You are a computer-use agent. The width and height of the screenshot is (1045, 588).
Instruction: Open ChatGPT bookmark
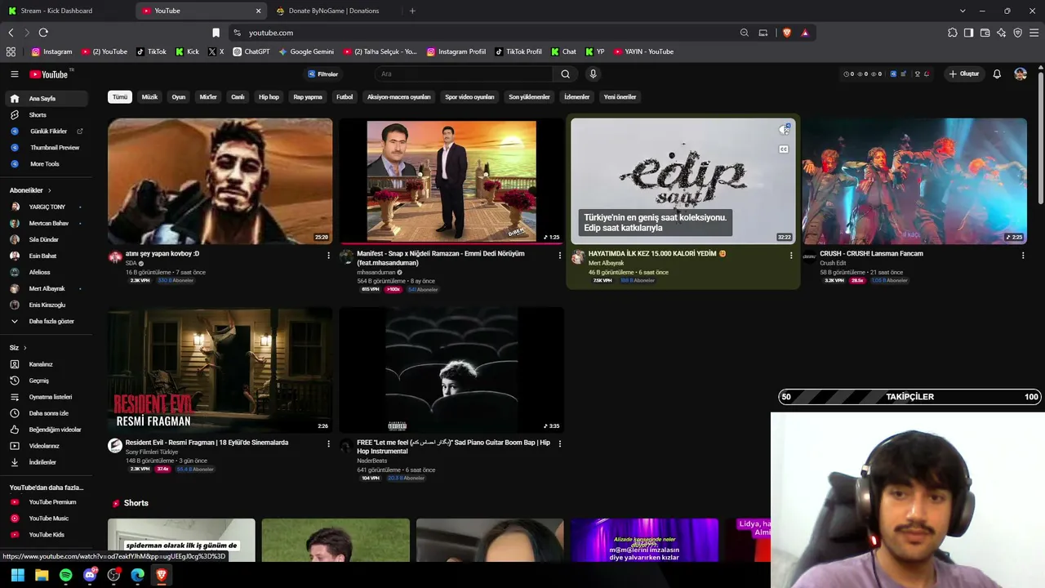click(251, 51)
